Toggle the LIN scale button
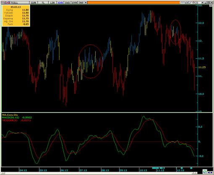This screenshot has height=175, width=214. click(52, 3)
